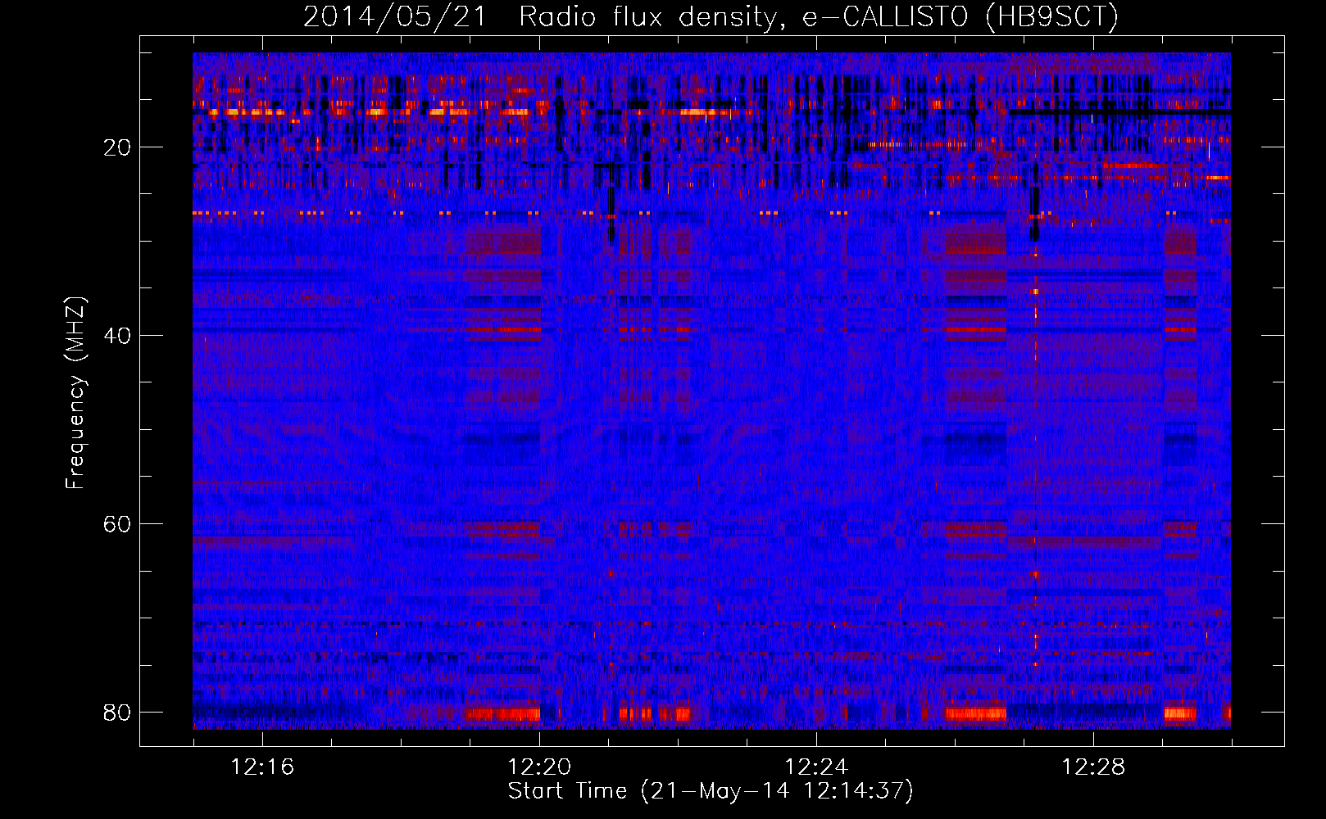This screenshot has width=1326, height=819.
Task: Click the 60 MHz frequency tick label
Action: [x=117, y=524]
